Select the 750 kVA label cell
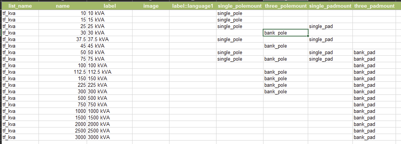This screenshot has height=144, width=401. (110, 105)
